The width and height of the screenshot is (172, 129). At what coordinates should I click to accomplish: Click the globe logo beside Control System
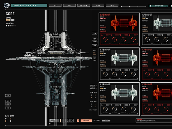tap(7, 5)
